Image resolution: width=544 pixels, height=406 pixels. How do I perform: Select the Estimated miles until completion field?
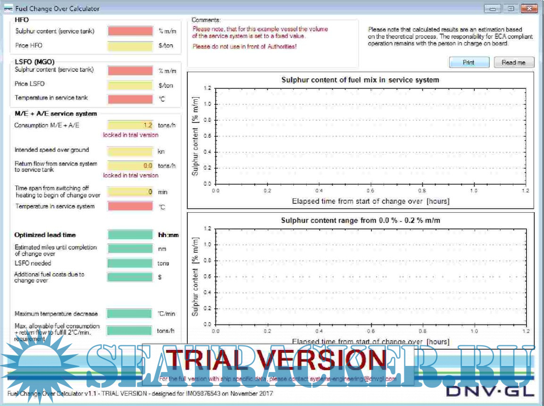point(131,249)
